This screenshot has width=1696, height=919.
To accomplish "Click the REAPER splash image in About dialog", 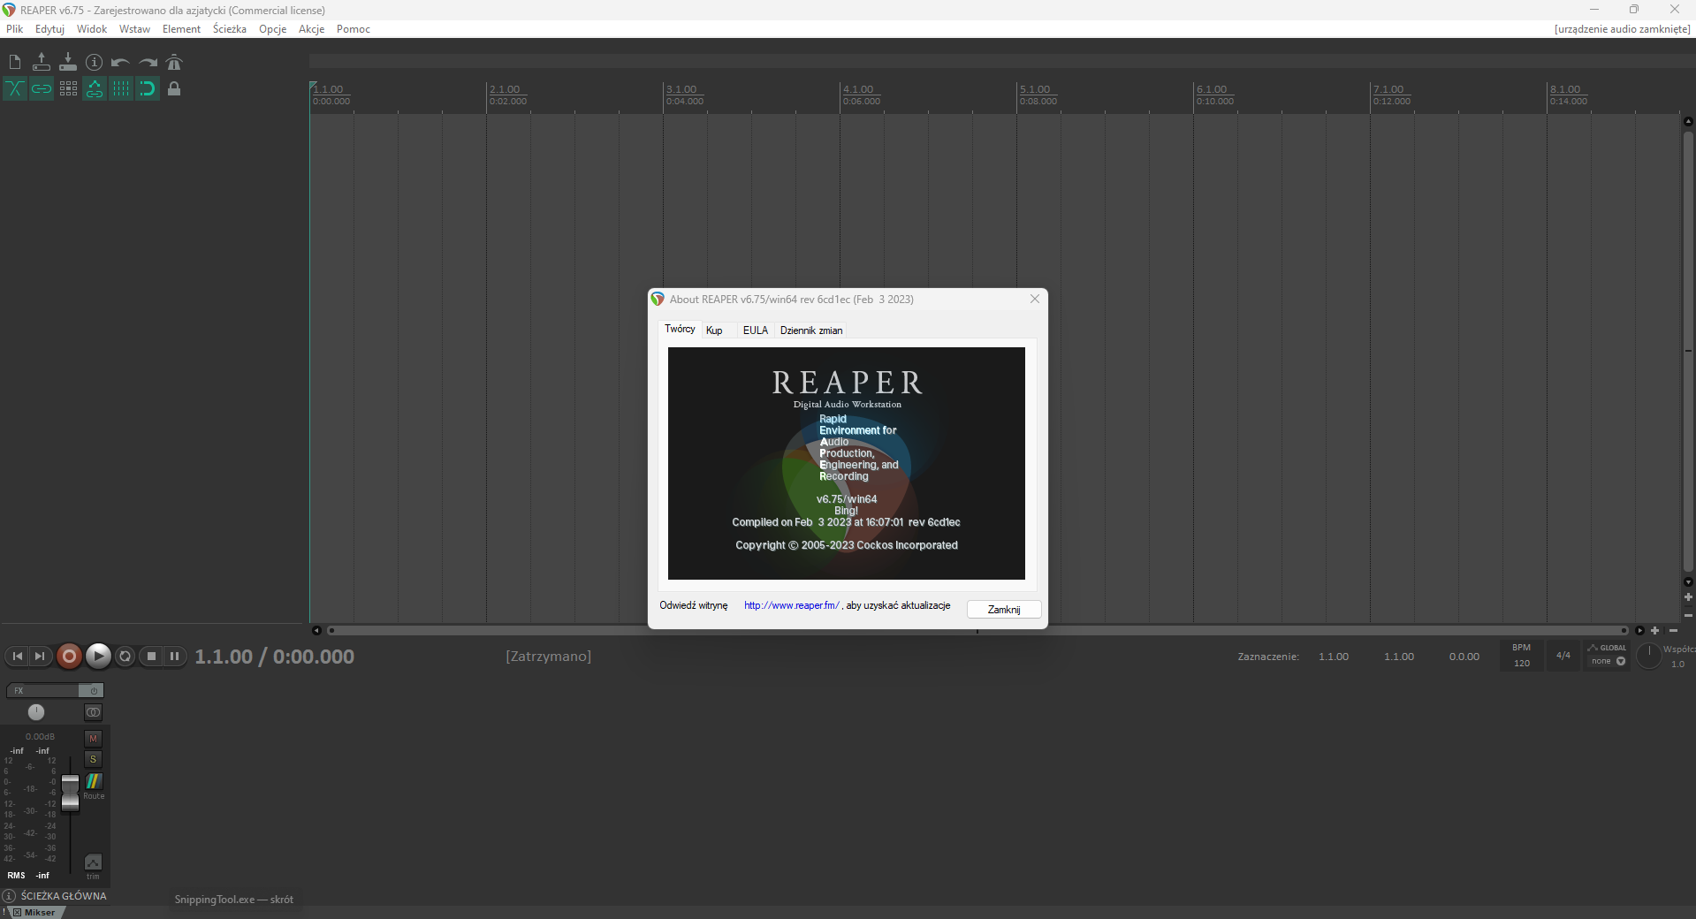I will coord(847,463).
